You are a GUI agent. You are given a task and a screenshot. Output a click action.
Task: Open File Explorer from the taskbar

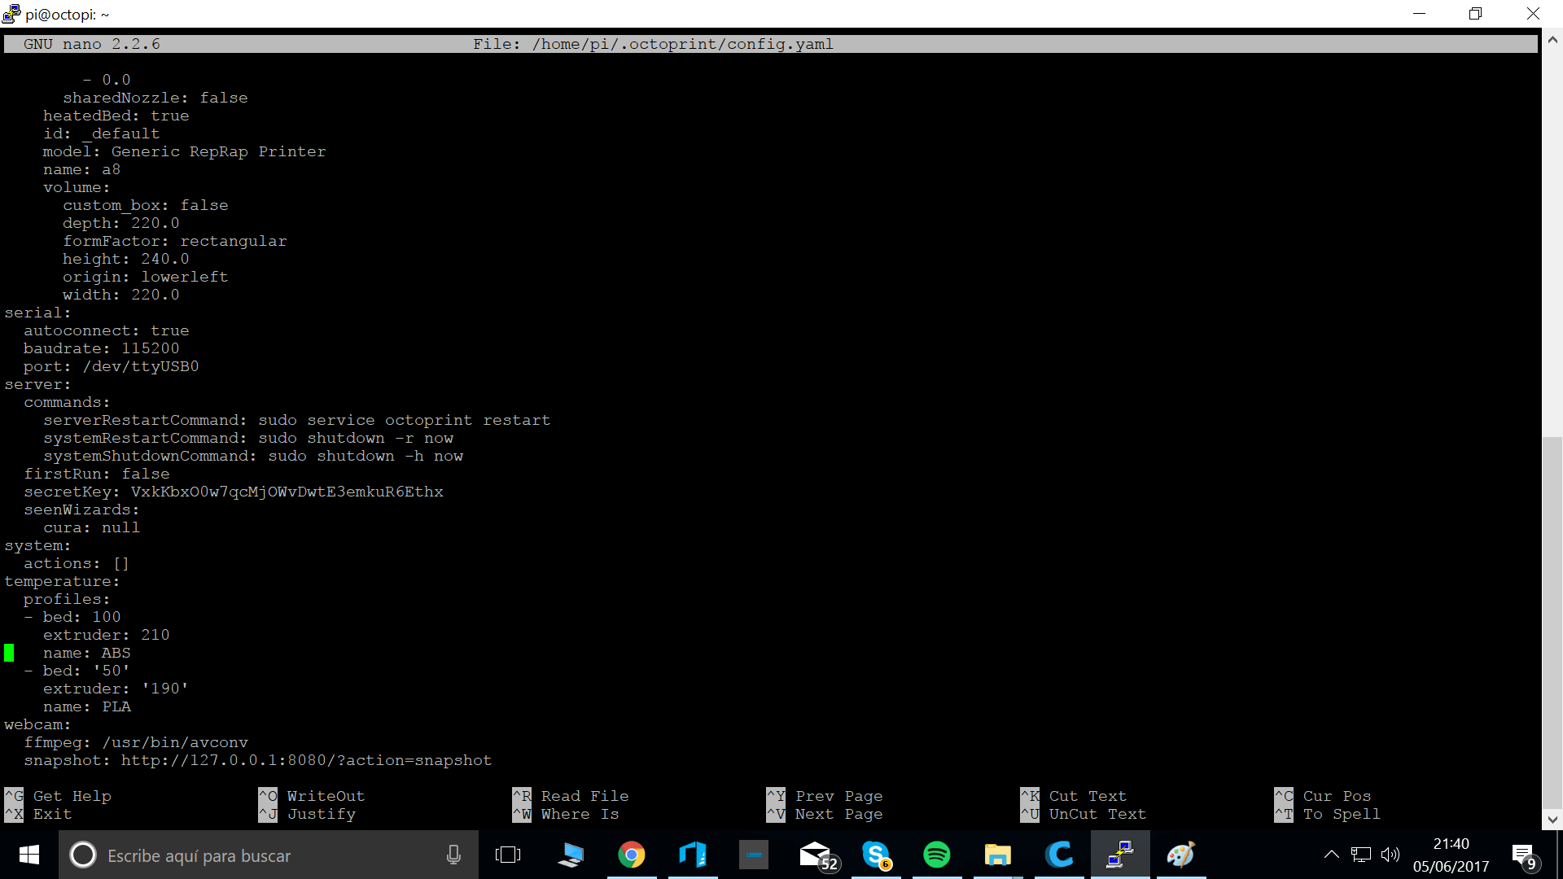(998, 855)
